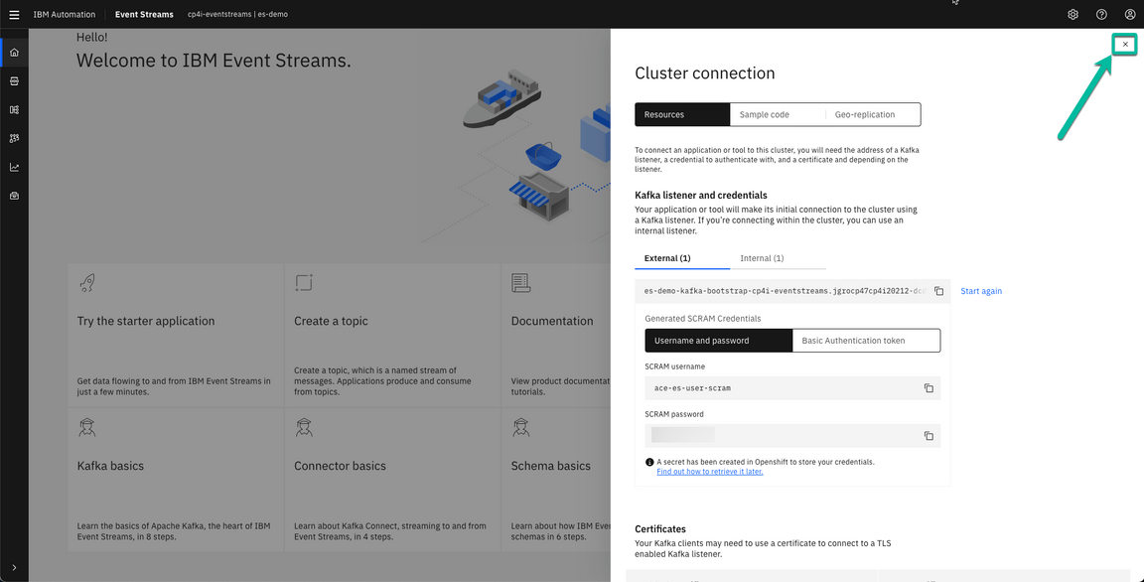Copy the SCRAM username to clipboard
The height and width of the screenshot is (582, 1144).
[929, 388]
